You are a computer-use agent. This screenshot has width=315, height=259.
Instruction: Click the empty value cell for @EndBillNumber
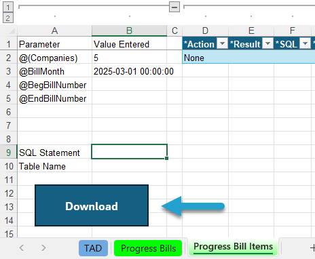(129, 98)
